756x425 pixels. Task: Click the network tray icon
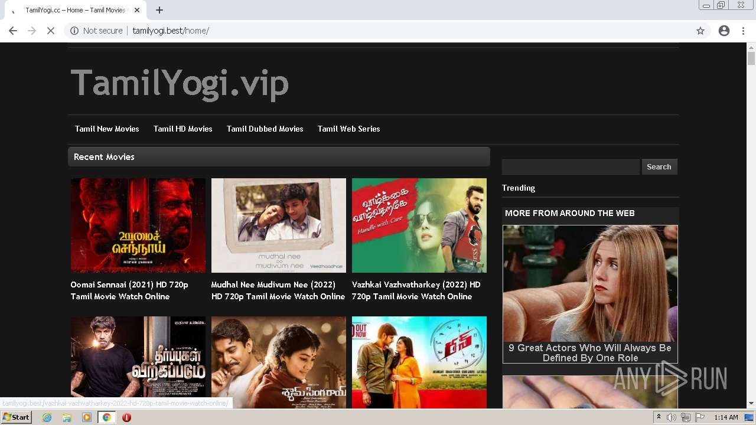(686, 417)
